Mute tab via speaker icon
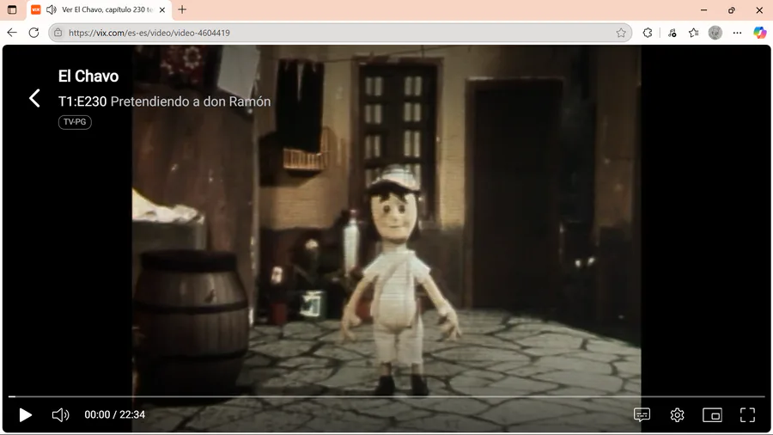Image resolution: width=773 pixels, height=435 pixels. [x=52, y=9]
